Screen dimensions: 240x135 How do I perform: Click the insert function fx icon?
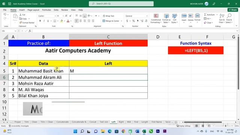coord(30,31)
